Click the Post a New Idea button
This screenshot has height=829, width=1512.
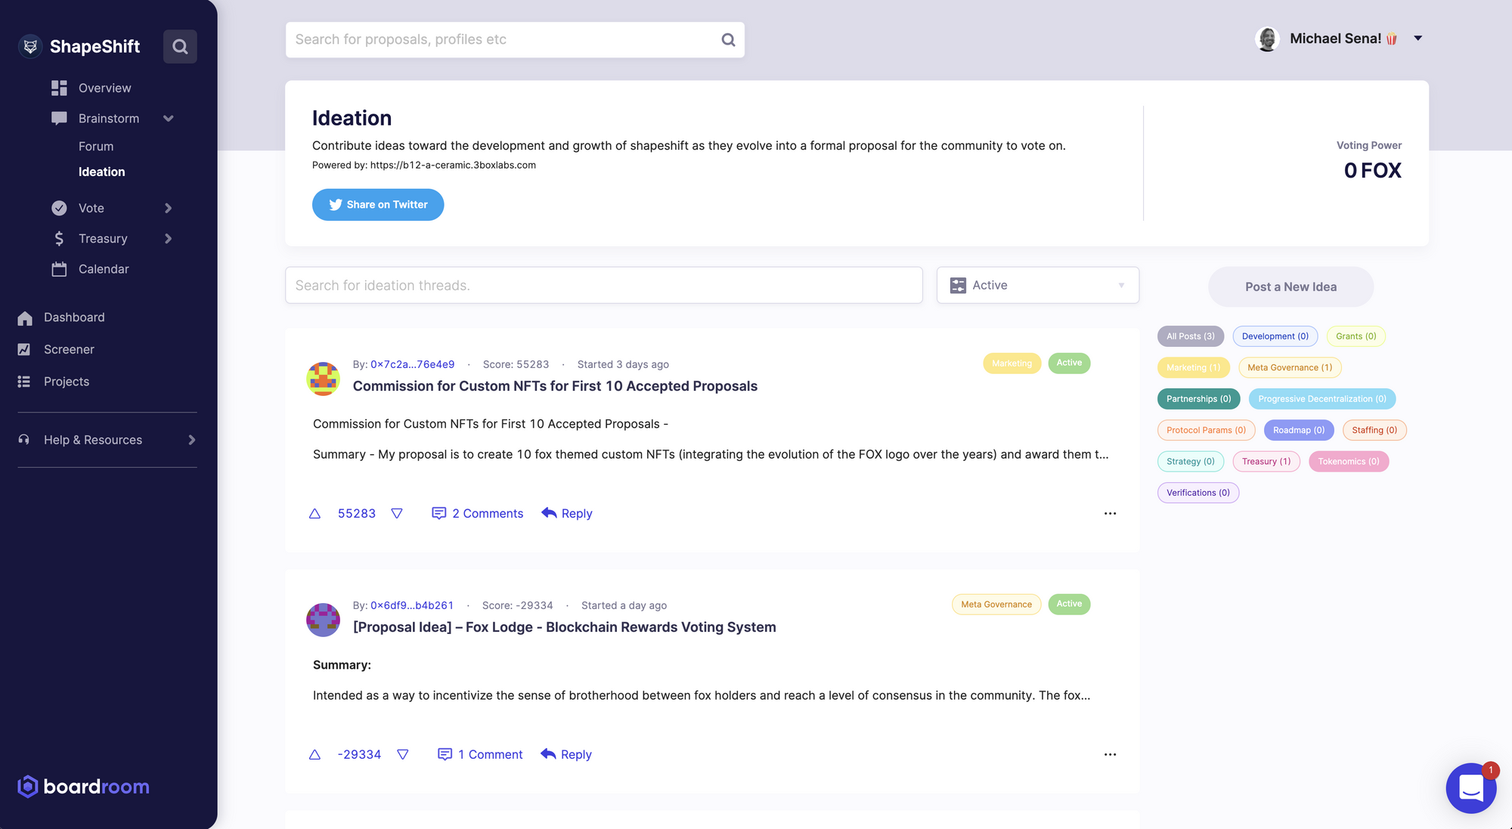tap(1290, 287)
